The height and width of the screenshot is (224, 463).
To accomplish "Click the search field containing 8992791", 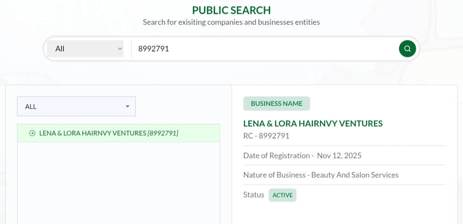I will coord(264,49).
